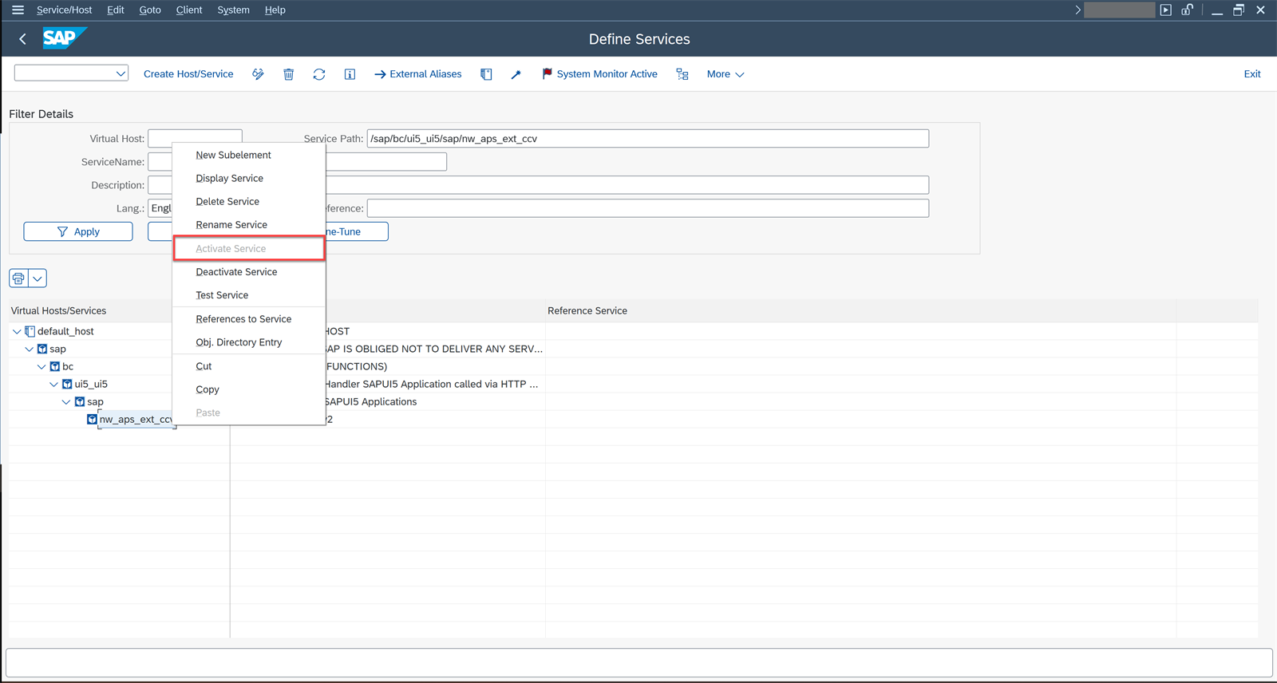Open the hamburger menu in the title bar
The height and width of the screenshot is (683, 1277).
click(x=18, y=10)
